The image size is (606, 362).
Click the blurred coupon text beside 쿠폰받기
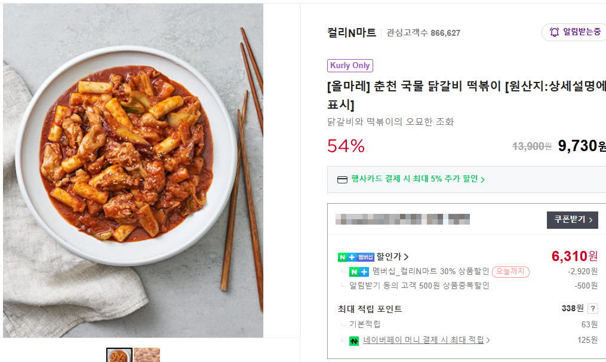click(403, 219)
